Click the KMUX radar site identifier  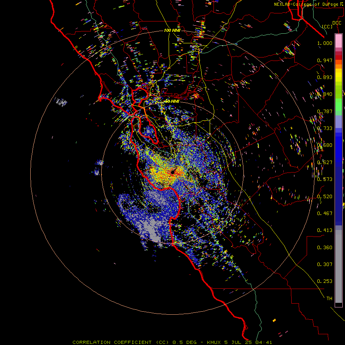tap(214, 342)
